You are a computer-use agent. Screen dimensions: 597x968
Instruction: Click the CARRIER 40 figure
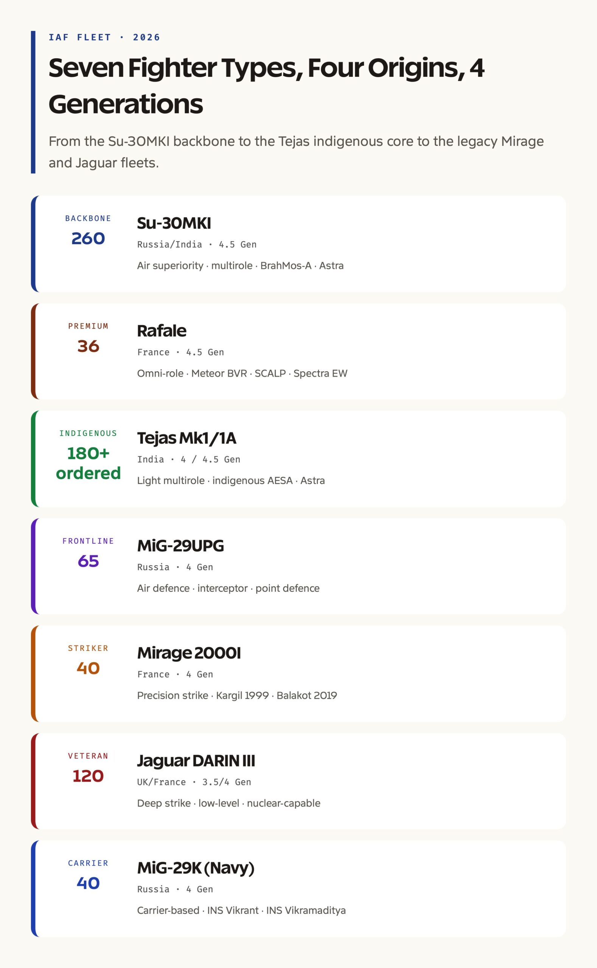tap(88, 883)
